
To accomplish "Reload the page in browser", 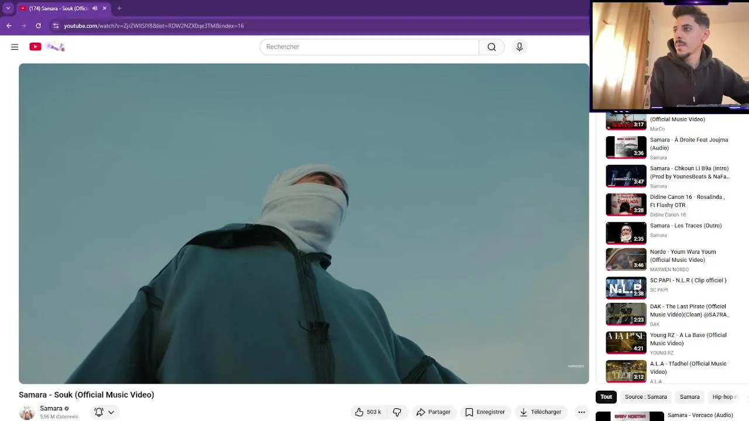I will click(x=39, y=26).
